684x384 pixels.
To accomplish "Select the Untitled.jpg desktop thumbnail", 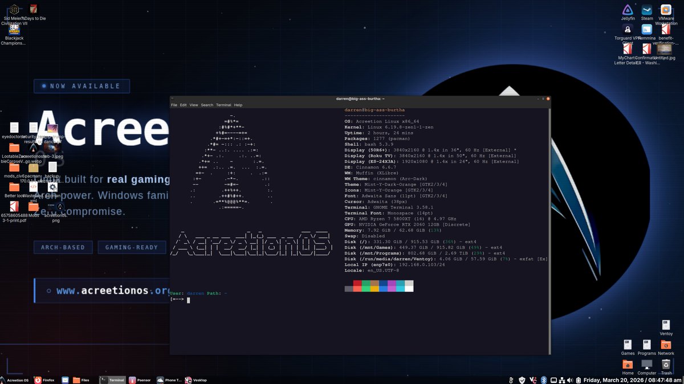I will click(665, 49).
